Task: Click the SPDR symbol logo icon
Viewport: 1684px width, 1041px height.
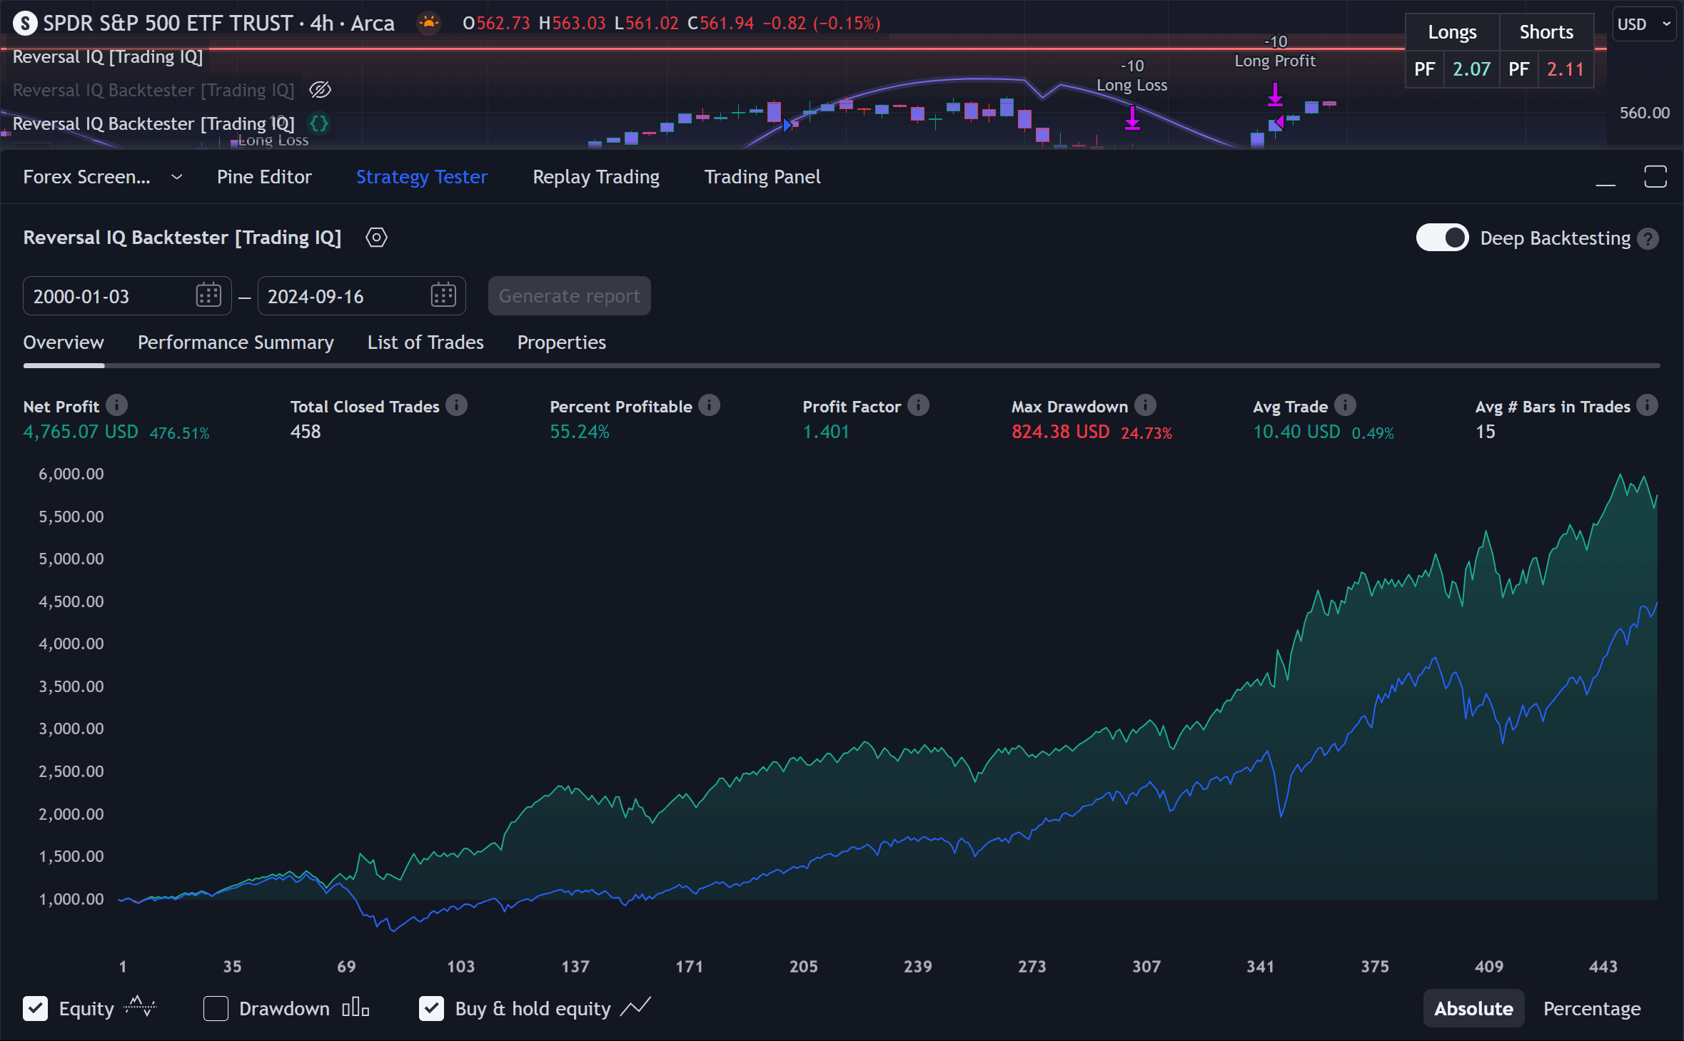Action: point(25,24)
